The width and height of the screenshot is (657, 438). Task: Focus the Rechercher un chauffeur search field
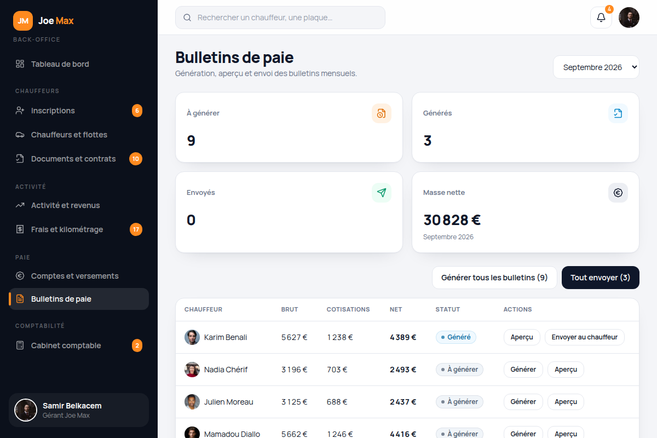pos(280,18)
